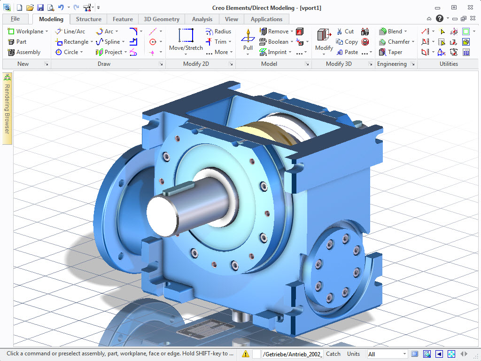The height and width of the screenshot is (361, 481).
Task: Click the yellow warning icon in status bar
Action: coord(246,354)
